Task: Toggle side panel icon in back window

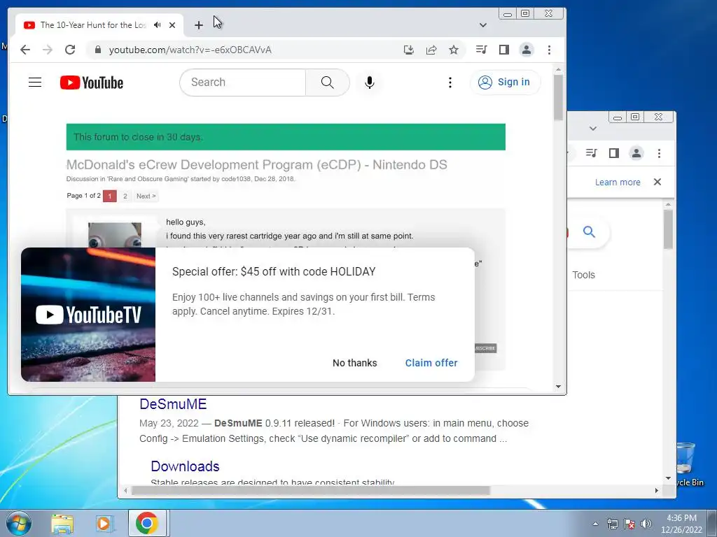Action: pos(613,153)
